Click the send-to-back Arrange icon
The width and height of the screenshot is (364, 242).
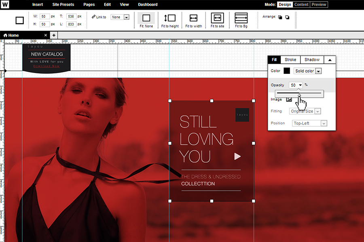coord(287,17)
